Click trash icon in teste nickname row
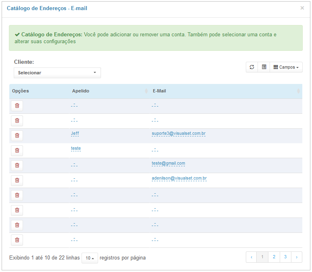This screenshot has height=272, width=312. point(17,151)
